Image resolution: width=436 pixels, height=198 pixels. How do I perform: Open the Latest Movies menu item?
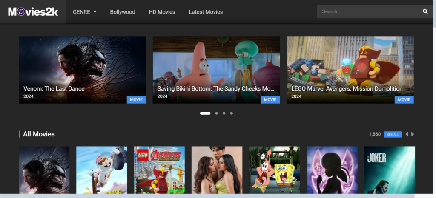pyautogui.click(x=206, y=12)
